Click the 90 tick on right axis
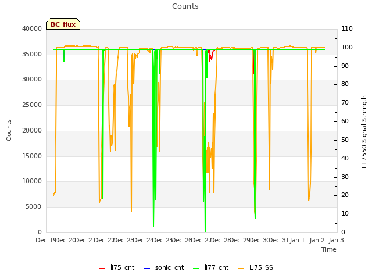 pos(345,66)
